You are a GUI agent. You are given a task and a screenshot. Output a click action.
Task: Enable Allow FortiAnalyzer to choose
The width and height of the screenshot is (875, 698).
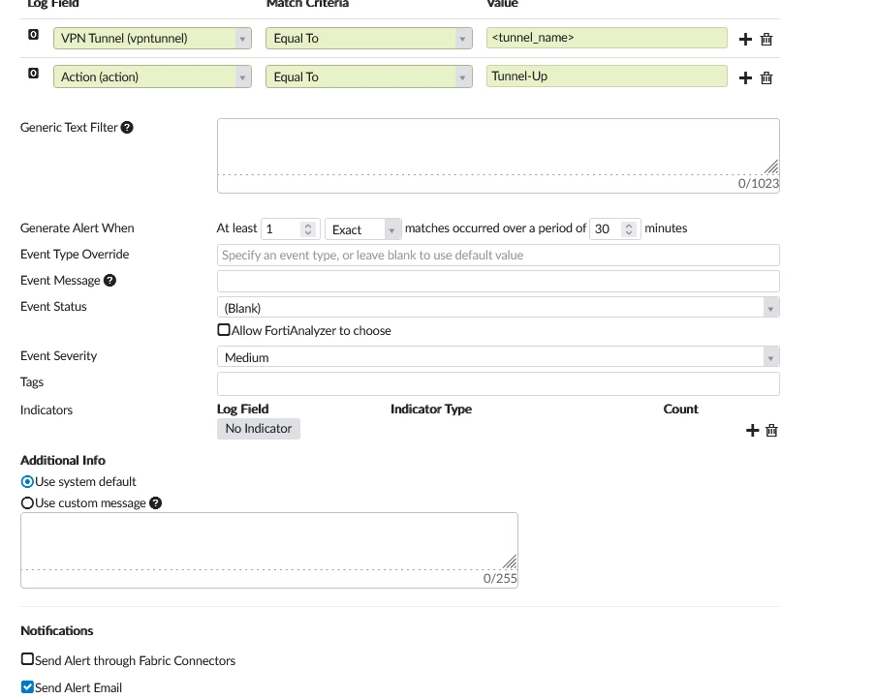tap(224, 330)
